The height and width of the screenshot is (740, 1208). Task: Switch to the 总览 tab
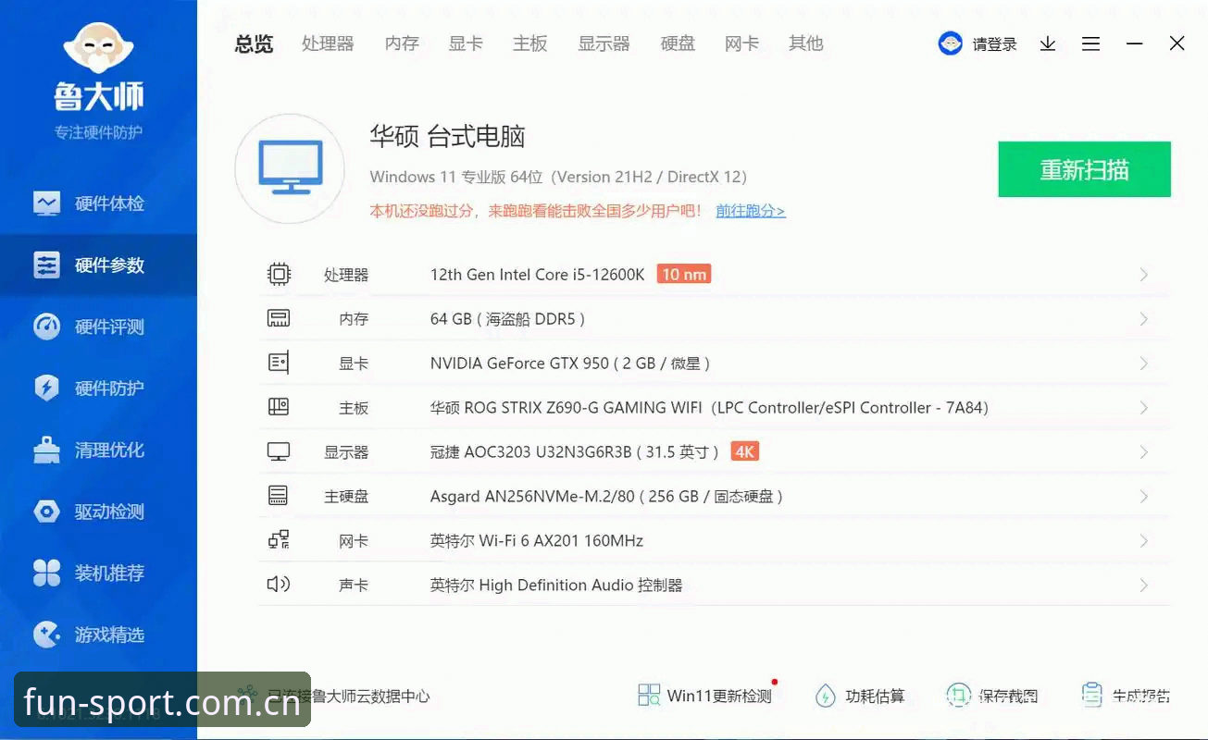(254, 43)
